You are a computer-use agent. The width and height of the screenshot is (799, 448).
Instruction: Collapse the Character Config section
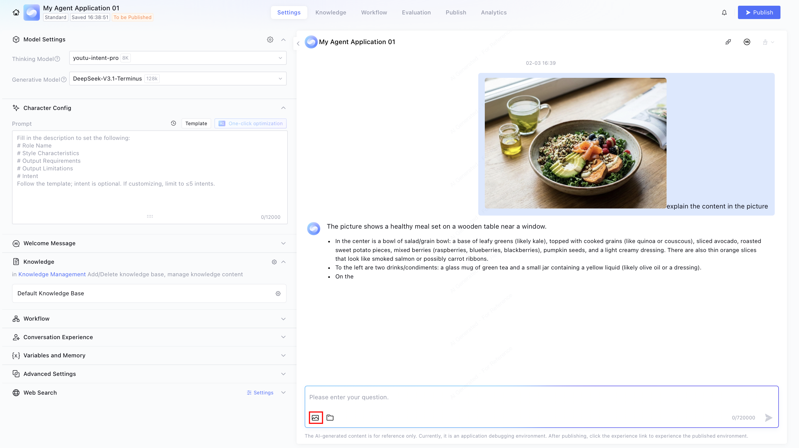pos(283,108)
